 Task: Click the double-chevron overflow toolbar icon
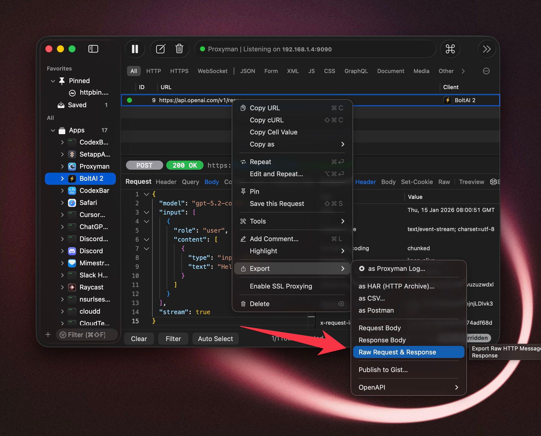point(487,49)
